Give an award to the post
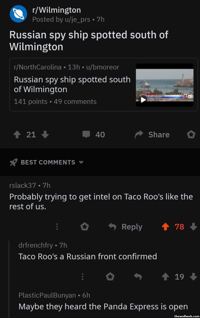This screenshot has width=200, height=318. coord(191,135)
